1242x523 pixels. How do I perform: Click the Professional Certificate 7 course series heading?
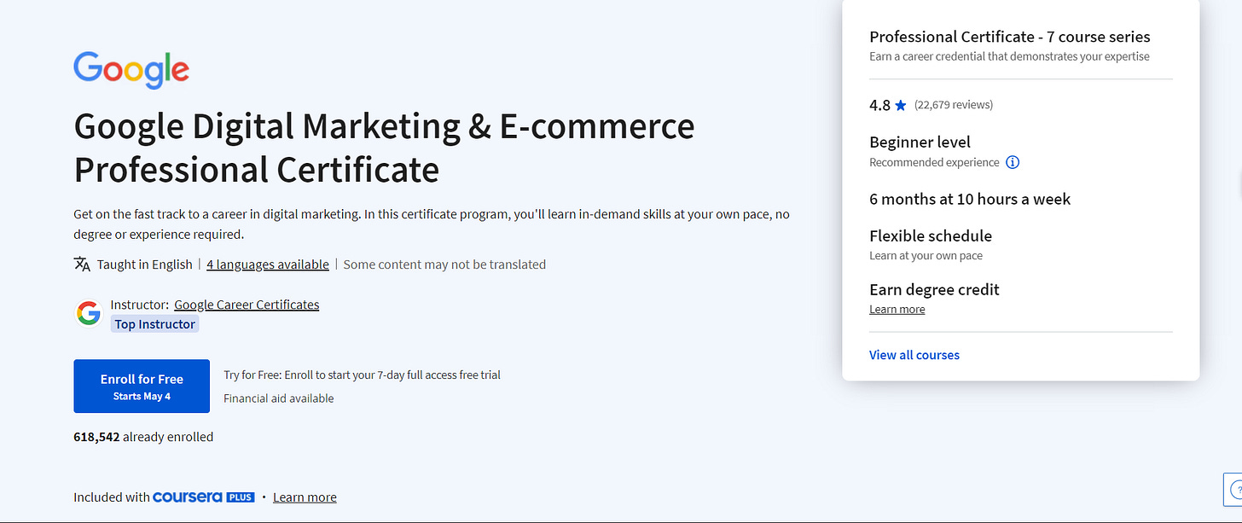tap(1010, 37)
